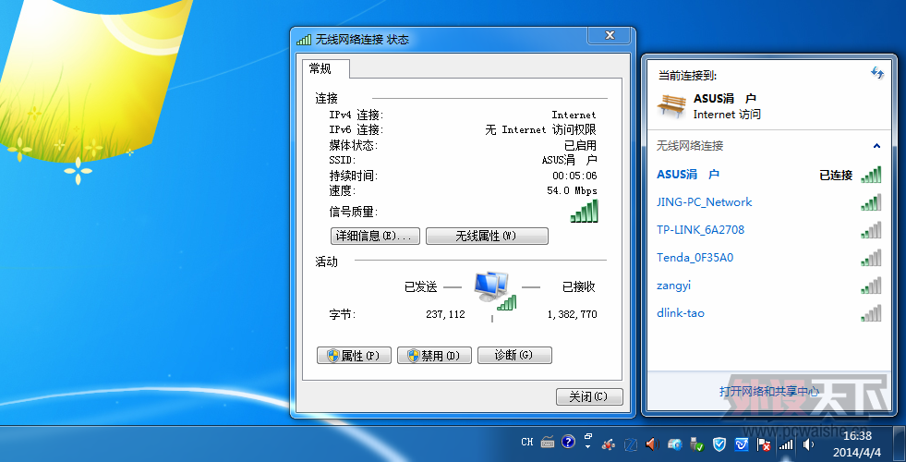Image resolution: width=906 pixels, height=462 pixels.
Task: Click the 属性(P) properties button
Action: 354,356
